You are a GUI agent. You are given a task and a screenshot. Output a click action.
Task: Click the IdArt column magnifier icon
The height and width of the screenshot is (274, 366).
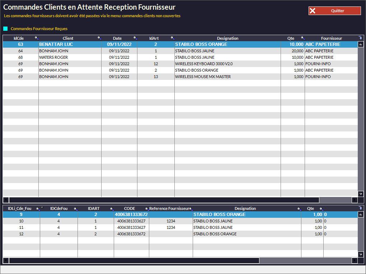(173, 38)
